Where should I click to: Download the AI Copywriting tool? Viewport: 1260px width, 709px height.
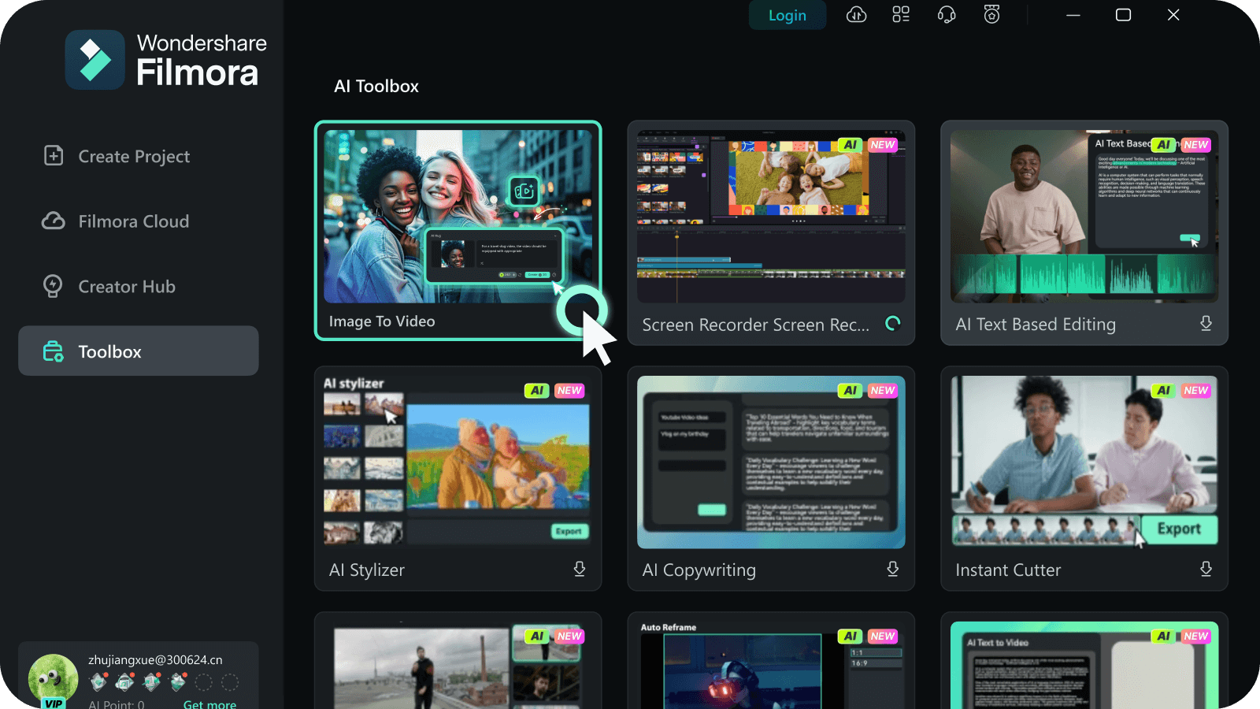pyautogui.click(x=892, y=569)
